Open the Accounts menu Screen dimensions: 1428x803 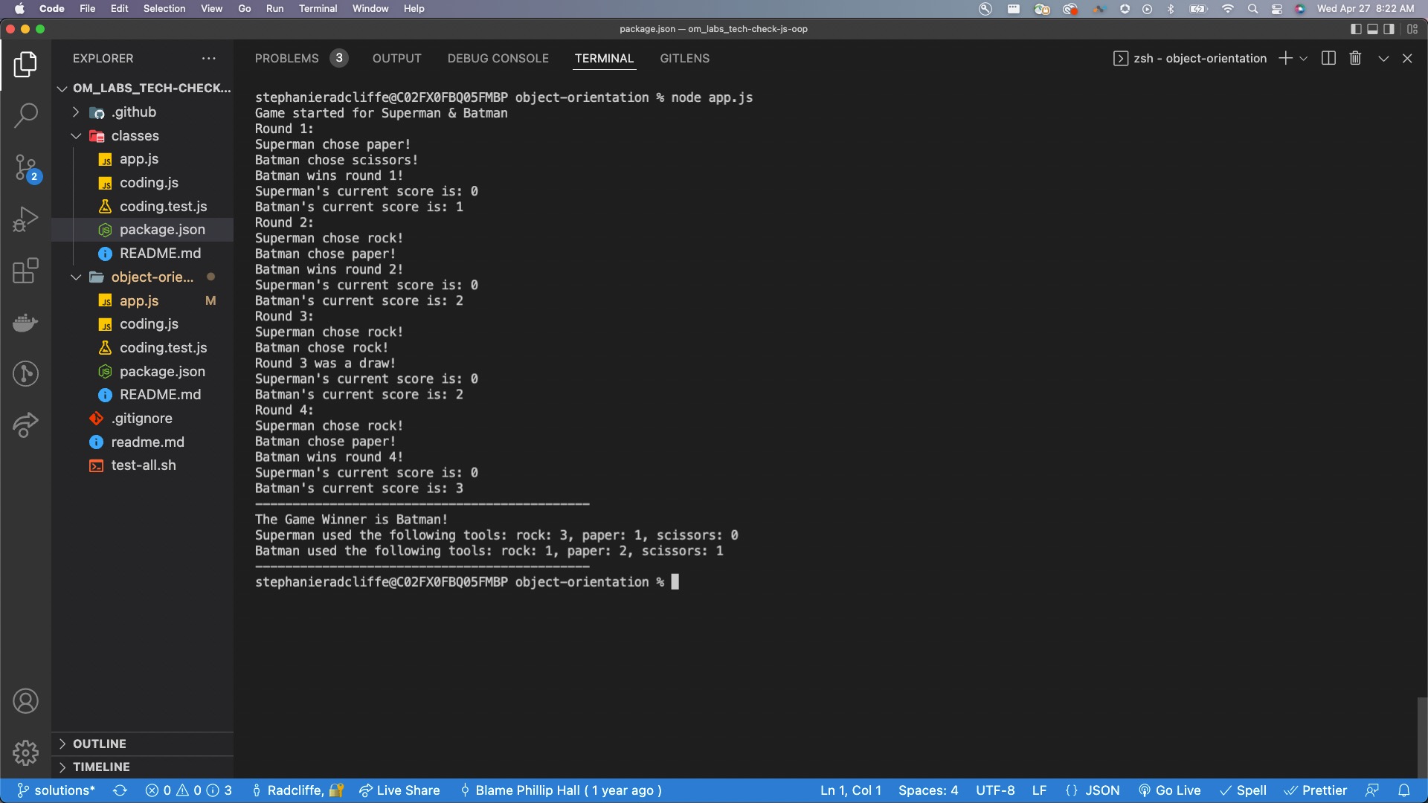tap(25, 701)
